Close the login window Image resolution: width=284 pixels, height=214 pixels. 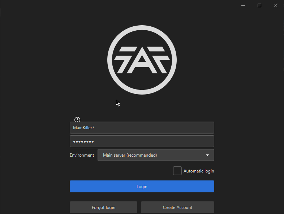275,6
